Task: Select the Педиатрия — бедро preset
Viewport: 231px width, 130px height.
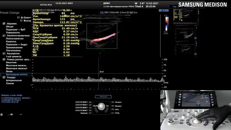Action: [x=17, y=44]
